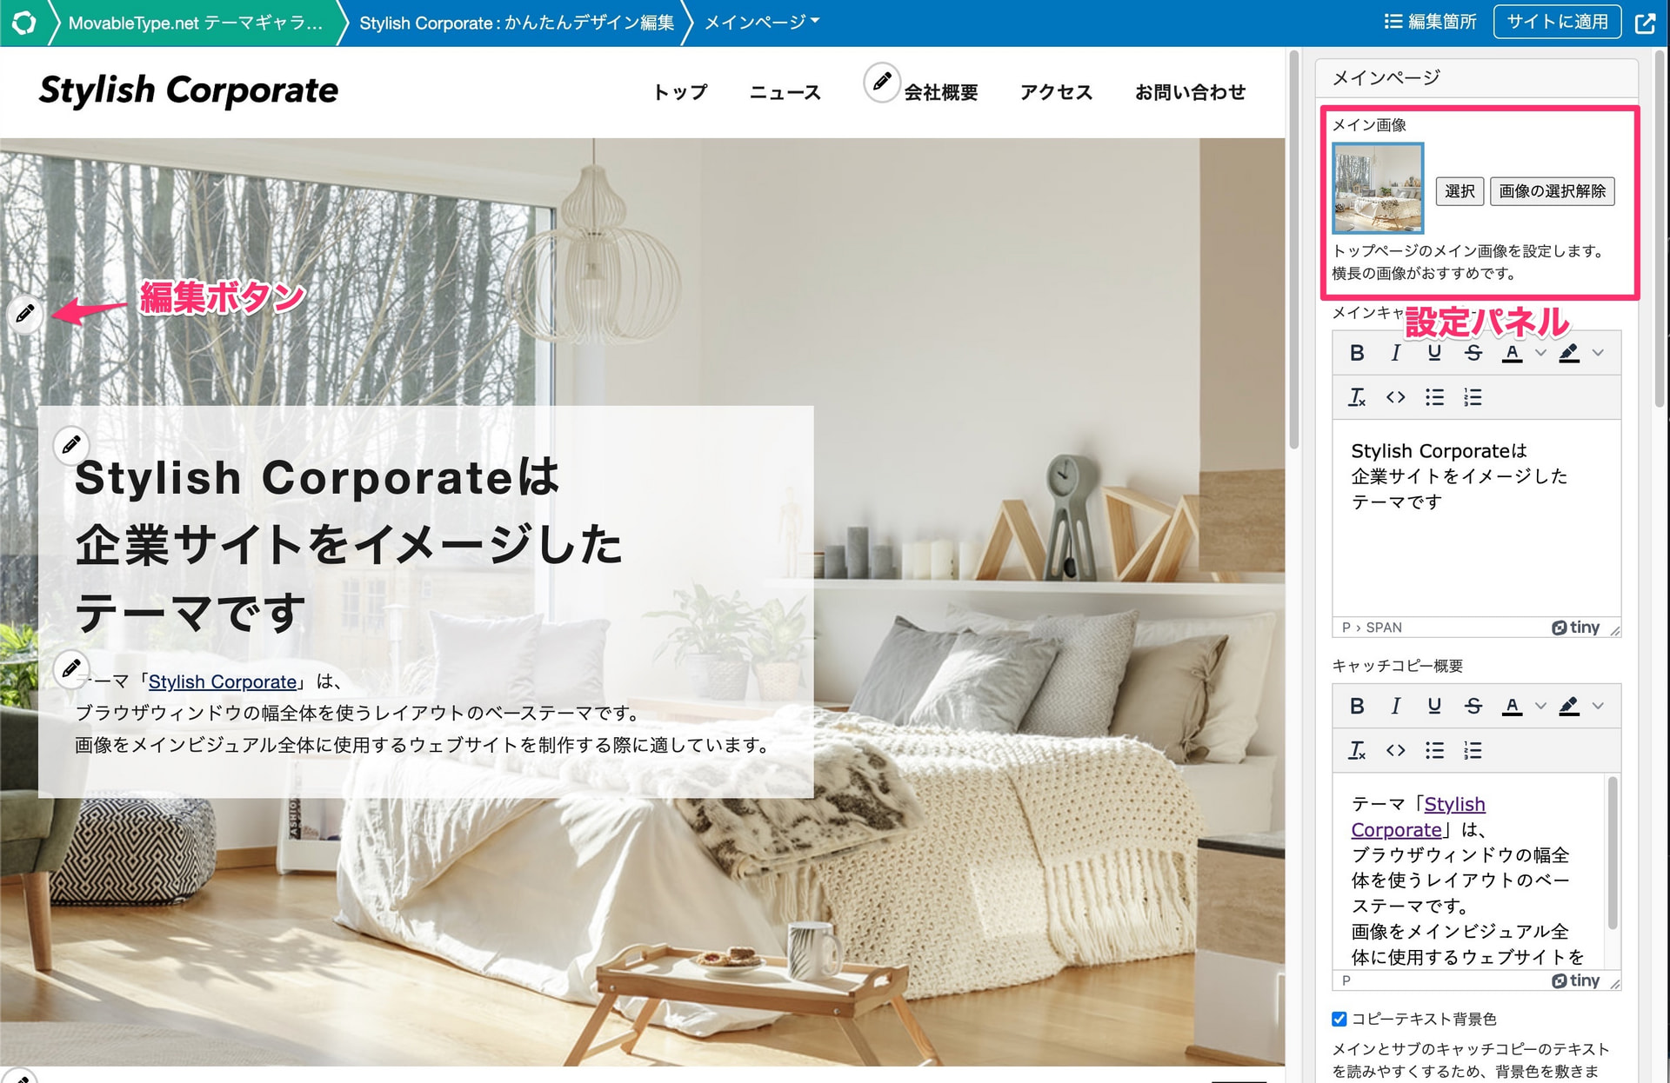Toggle Strikethrough in キャッチコピー概要 editor
This screenshot has height=1083, width=1670.
coord(1473,706)
